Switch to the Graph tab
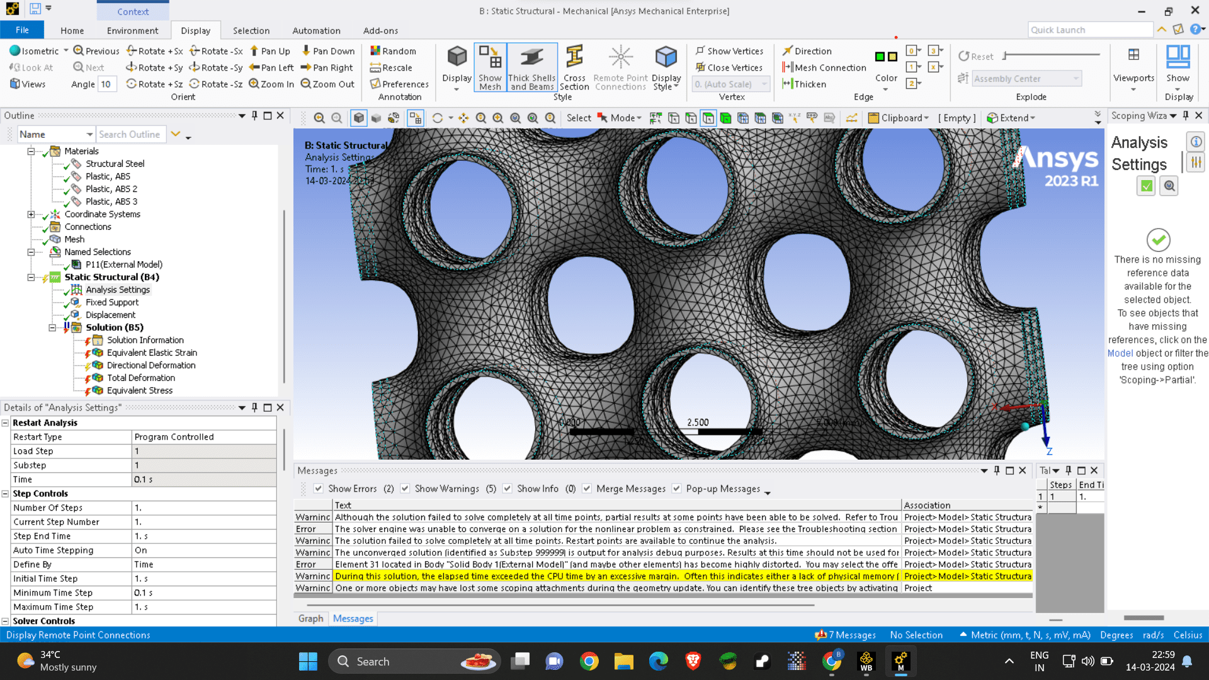Image resolution: width=1209 pixels, height=680 pixels. [x=310, y=618]
